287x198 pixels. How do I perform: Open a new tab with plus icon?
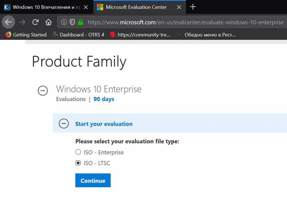(x=193, y=7)
